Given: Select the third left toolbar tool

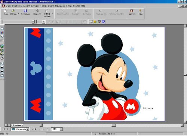Looking at the screenshot, I should point(2,36).
